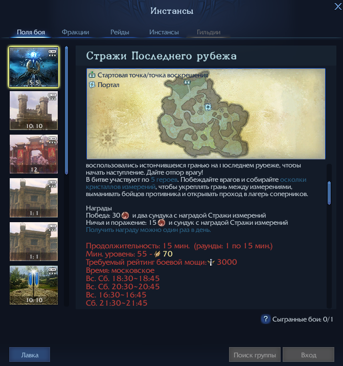Viewport: 343px width, 366px height.
Task: Click the portal marker on the map
Action: [208, 106]
